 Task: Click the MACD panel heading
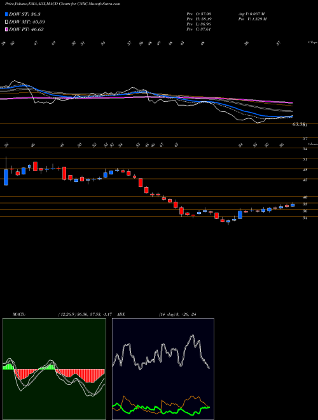pos(18,314)
